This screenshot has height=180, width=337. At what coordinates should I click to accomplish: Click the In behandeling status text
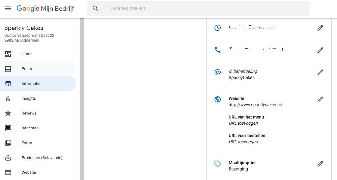click(x=243, y=71)
